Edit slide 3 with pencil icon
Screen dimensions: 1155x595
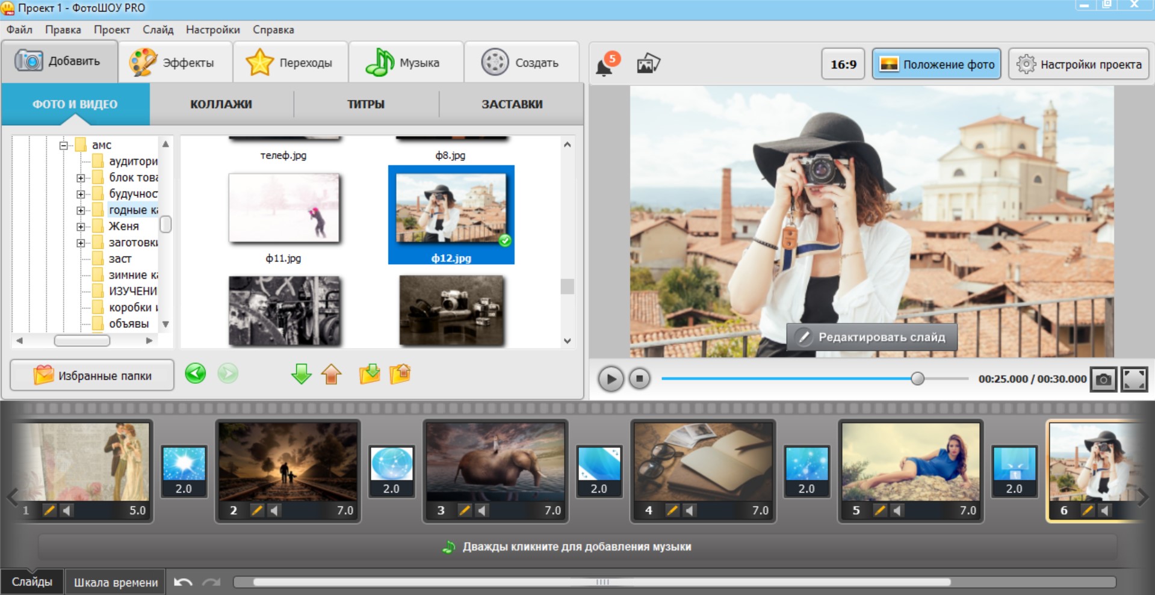(x=465, y=510)
